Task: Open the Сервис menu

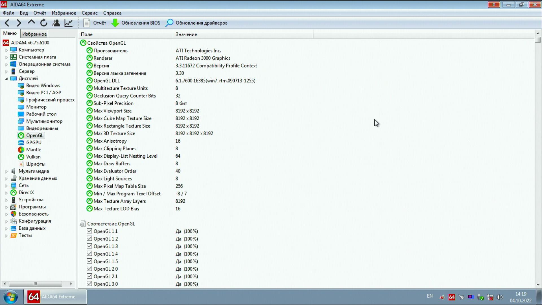Action: pyautogui.click(x=89, y=13)
